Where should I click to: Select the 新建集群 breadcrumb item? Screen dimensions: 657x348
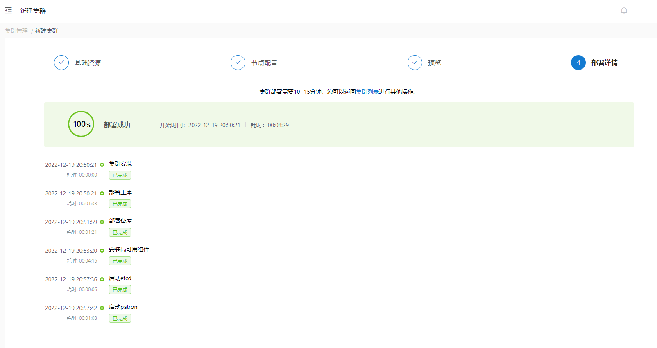point(46,31)
